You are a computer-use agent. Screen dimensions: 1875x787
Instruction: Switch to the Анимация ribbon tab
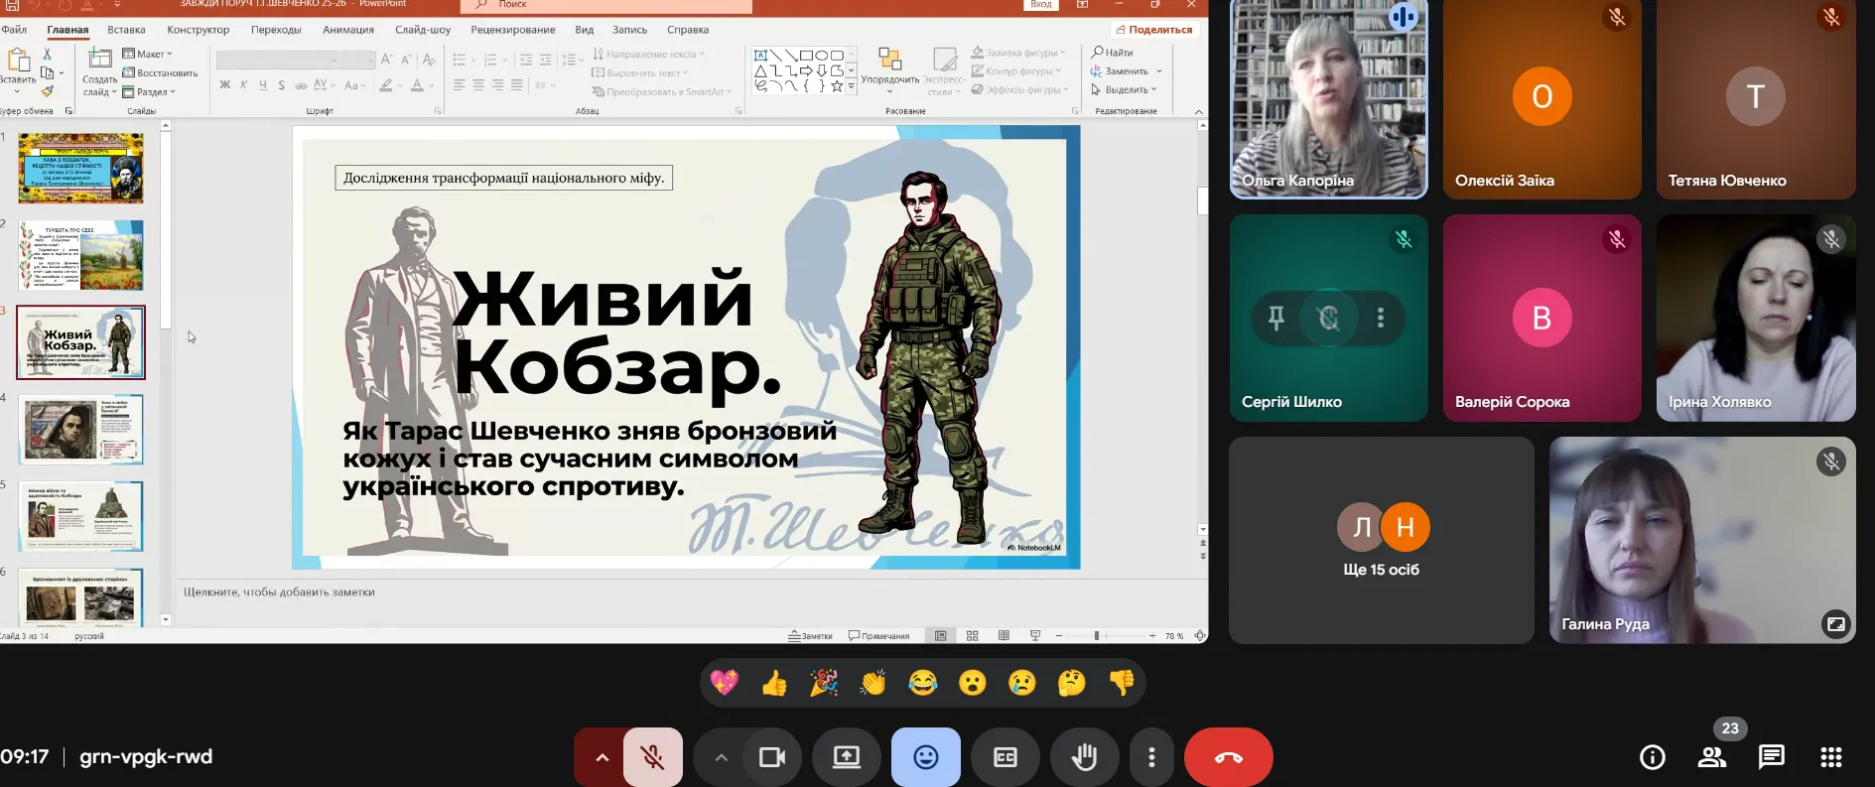point(348,30)
